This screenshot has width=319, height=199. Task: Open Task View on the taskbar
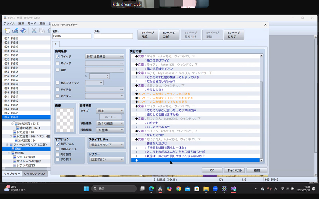pos(142,189)
